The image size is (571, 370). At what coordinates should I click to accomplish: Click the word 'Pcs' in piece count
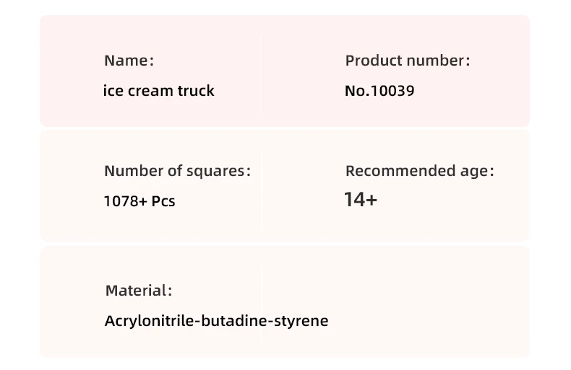[x=163, y=201]
